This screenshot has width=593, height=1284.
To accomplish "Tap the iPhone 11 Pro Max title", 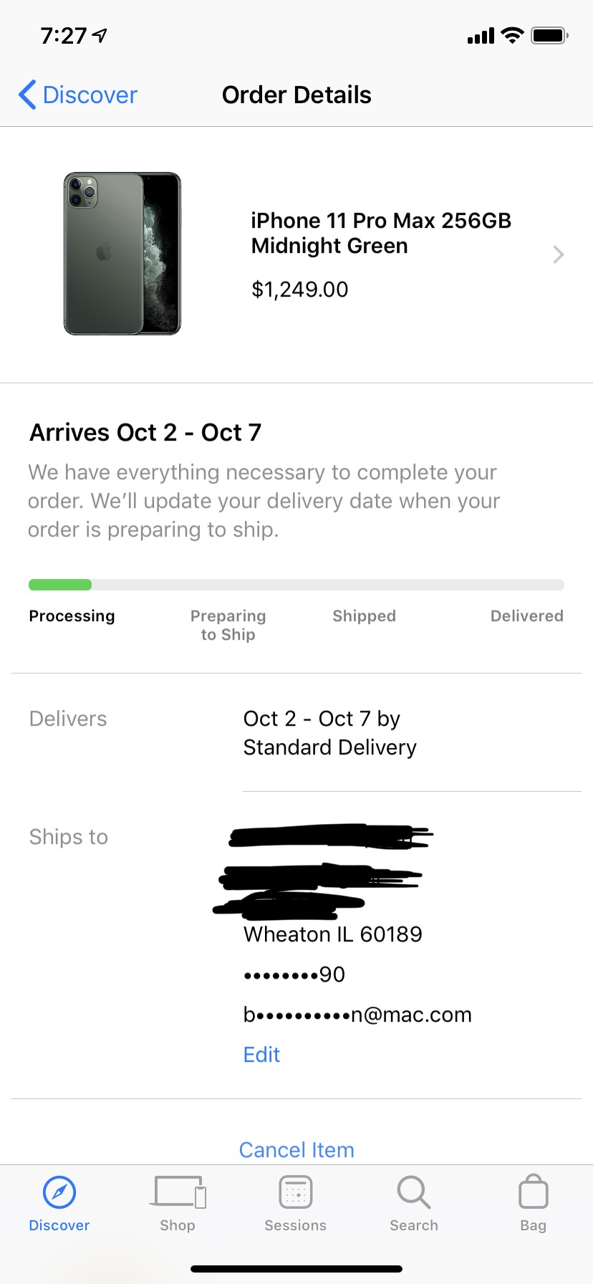I will coord(381,233).
